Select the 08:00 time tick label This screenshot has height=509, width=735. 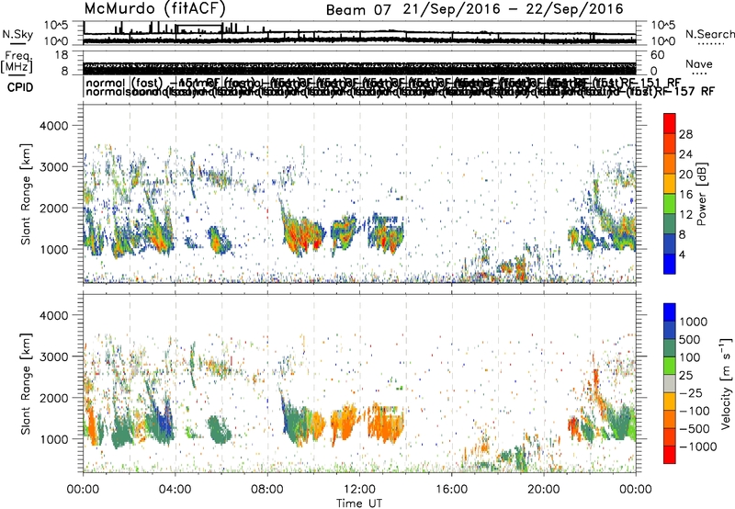[x=267, y=490]
